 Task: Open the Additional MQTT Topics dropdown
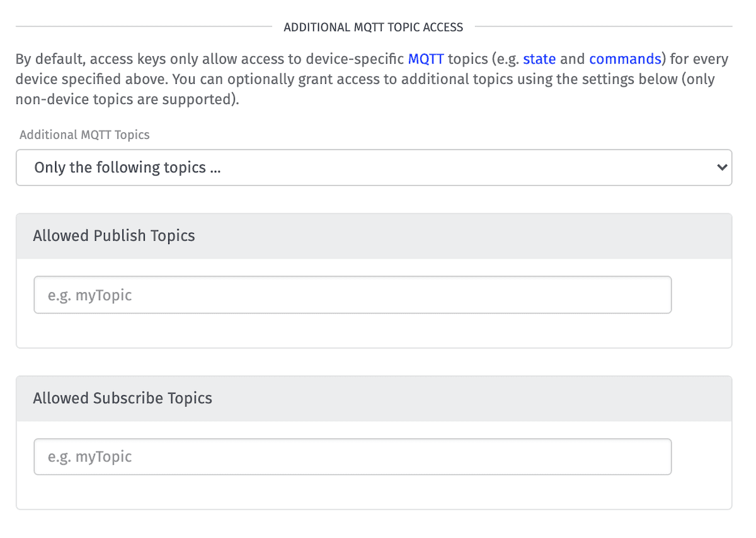pos(374,168)
